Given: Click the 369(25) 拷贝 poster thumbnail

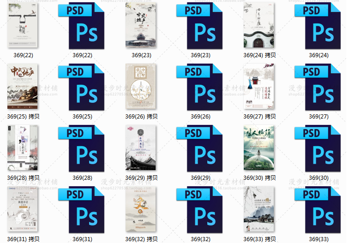Looking at the screenshot, I should point(23,87).
